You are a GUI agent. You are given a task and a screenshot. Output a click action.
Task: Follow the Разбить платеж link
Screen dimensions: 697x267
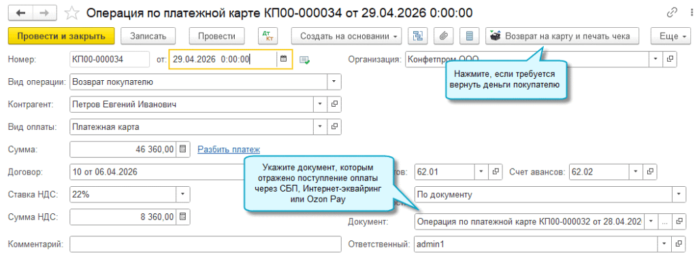229,149
